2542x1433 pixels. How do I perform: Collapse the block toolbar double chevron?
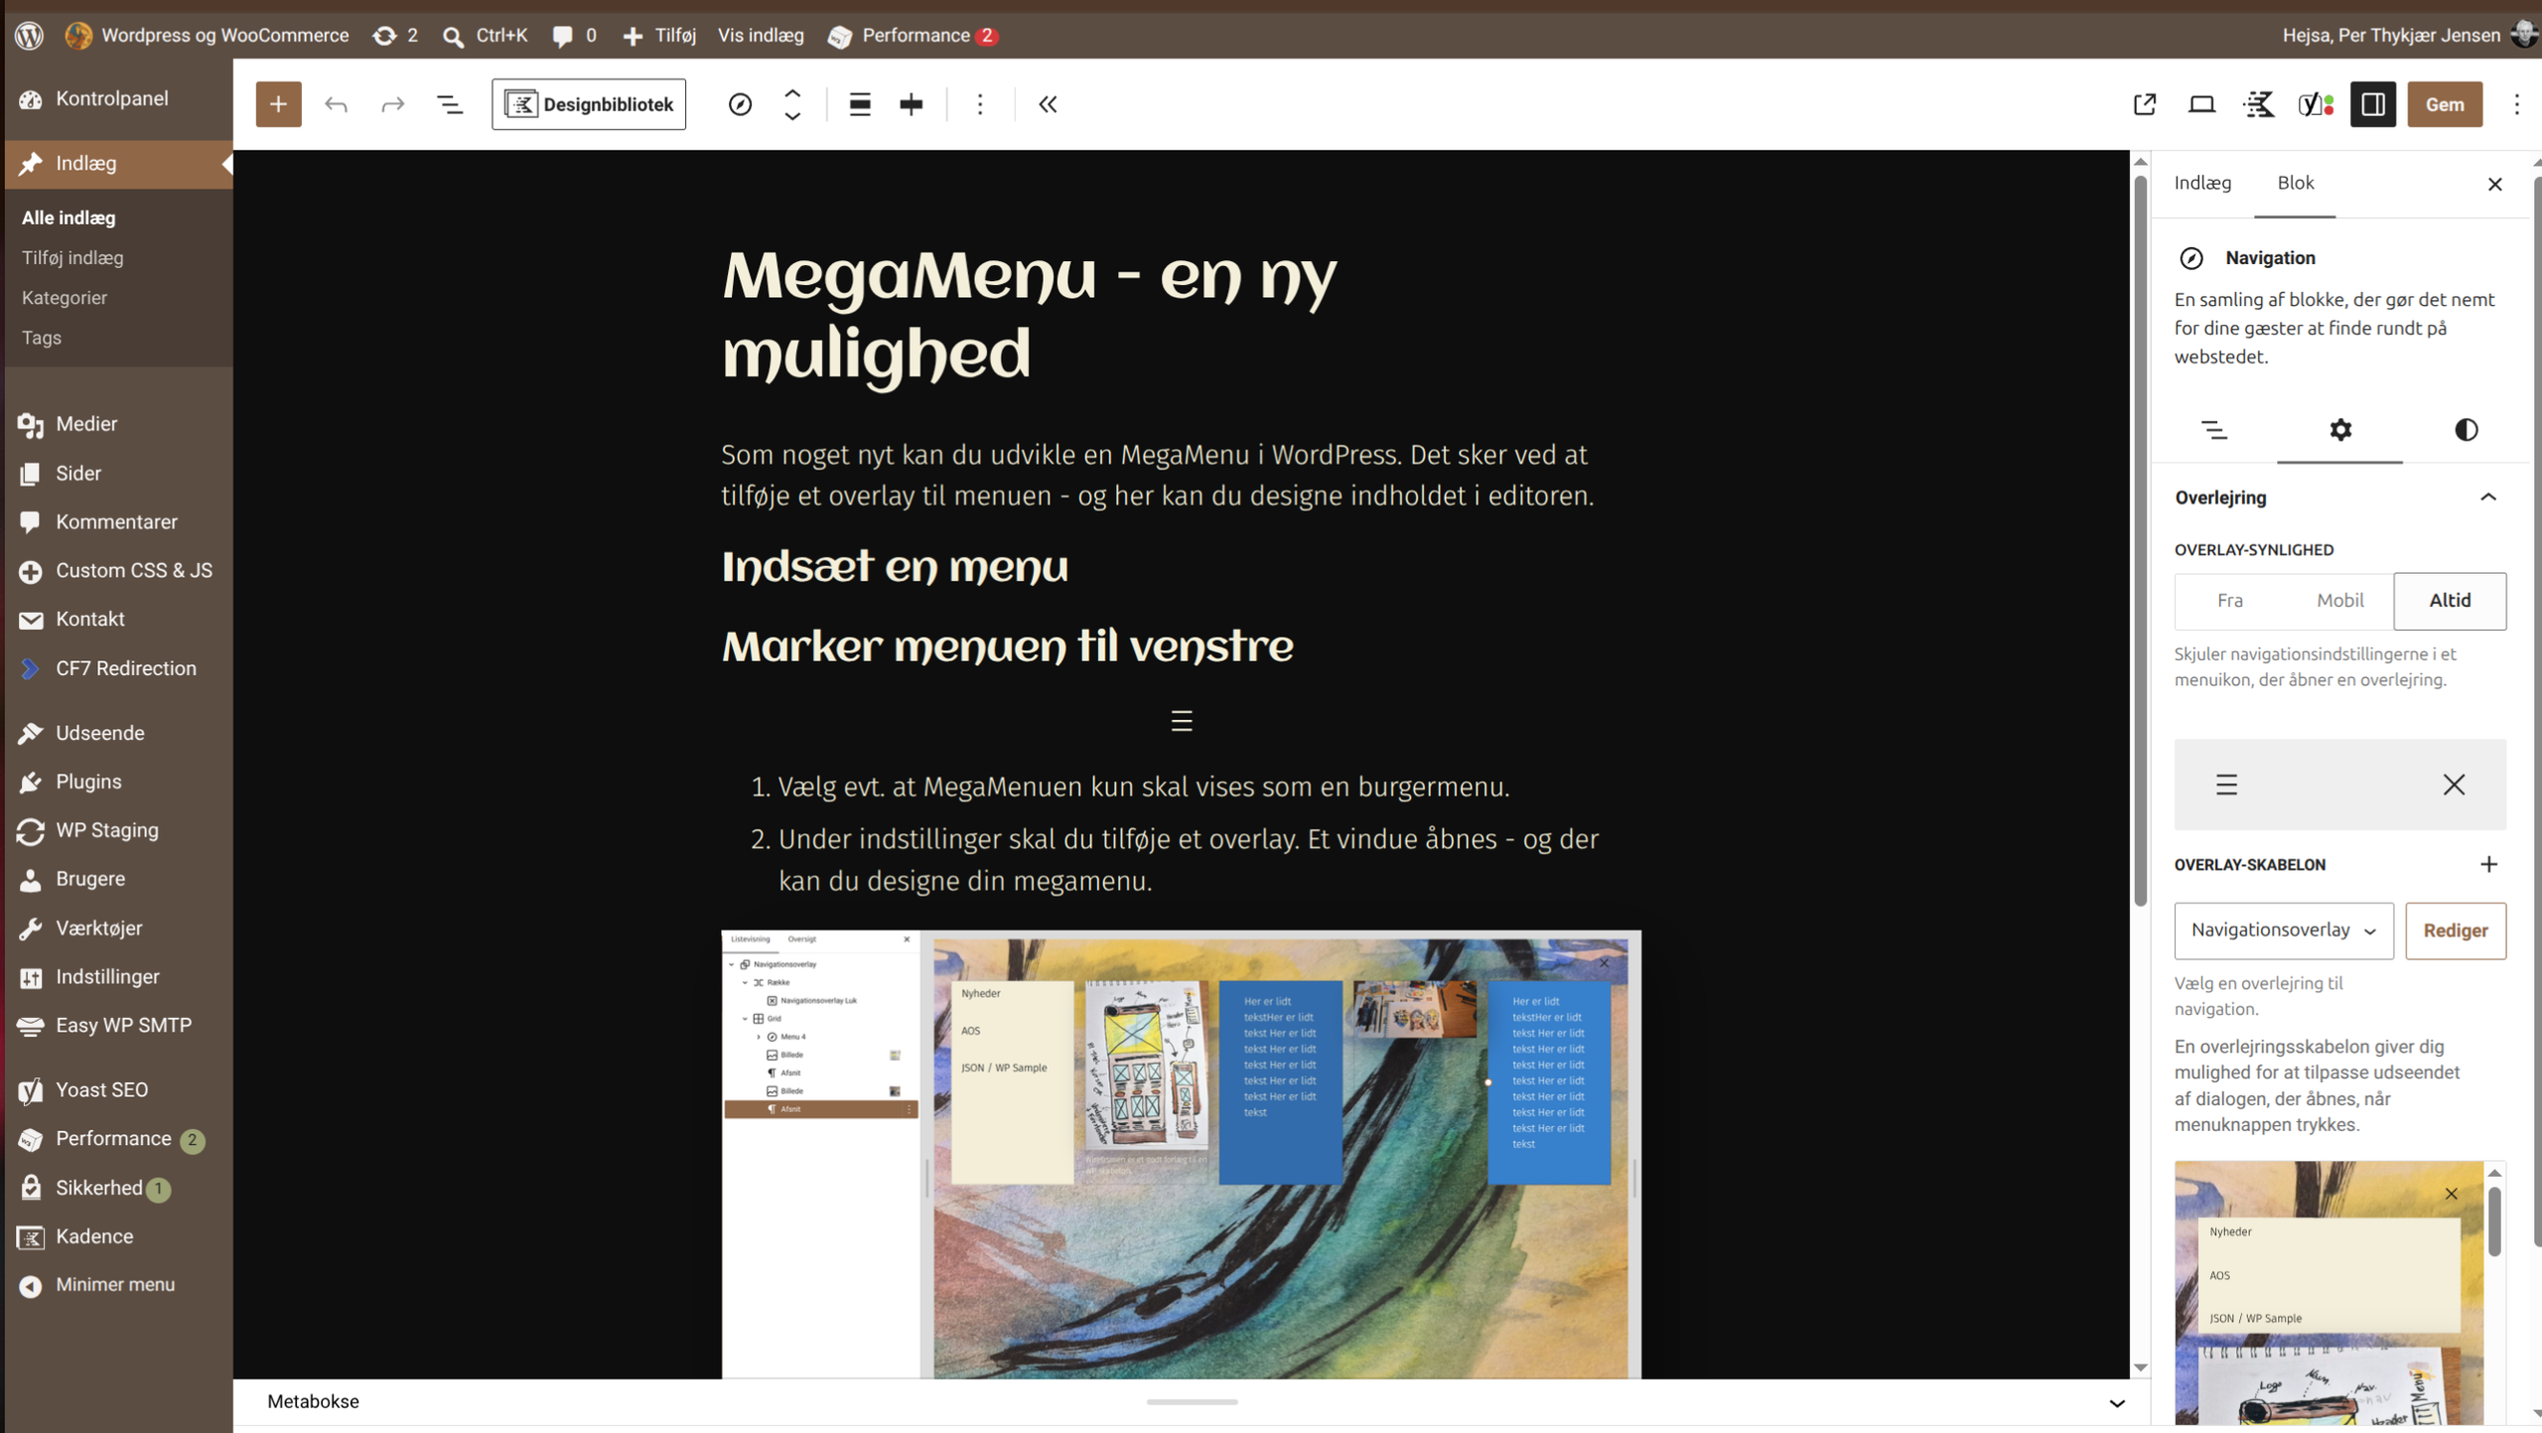click(x=1048, y=104)
